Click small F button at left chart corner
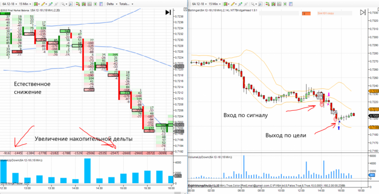The image size is (379, 194). pos(185,9)
